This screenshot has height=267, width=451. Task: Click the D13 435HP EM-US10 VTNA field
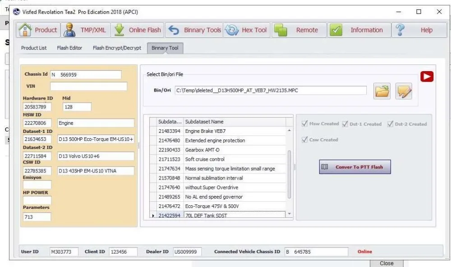tap(96, 171)
